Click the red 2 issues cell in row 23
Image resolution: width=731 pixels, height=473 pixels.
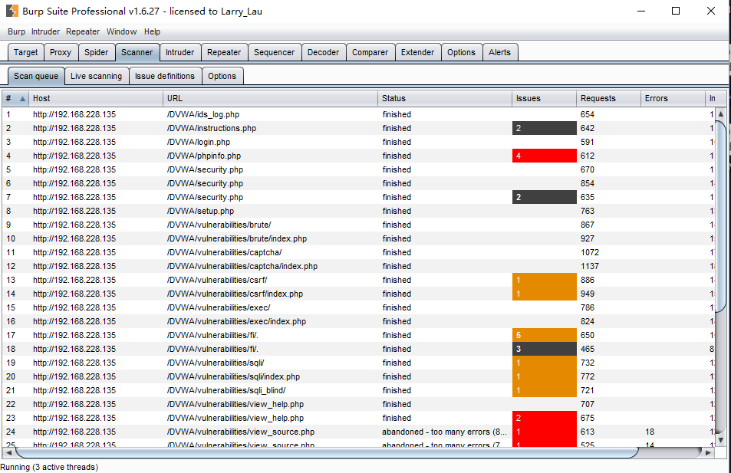pos(544,418)
